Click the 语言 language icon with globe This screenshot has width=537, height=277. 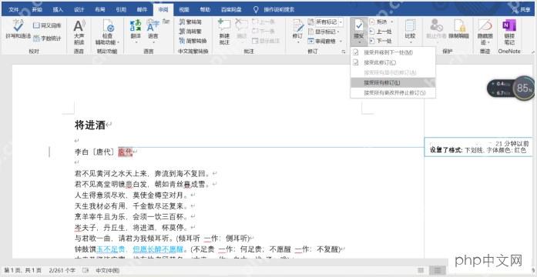coord(153,25)
